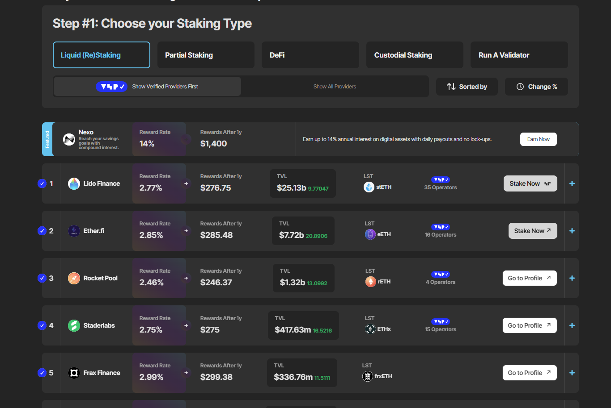Viewport: 611px width, 408px height.
Task: Switch to Show All Providers
Action: tap(335, 87)
